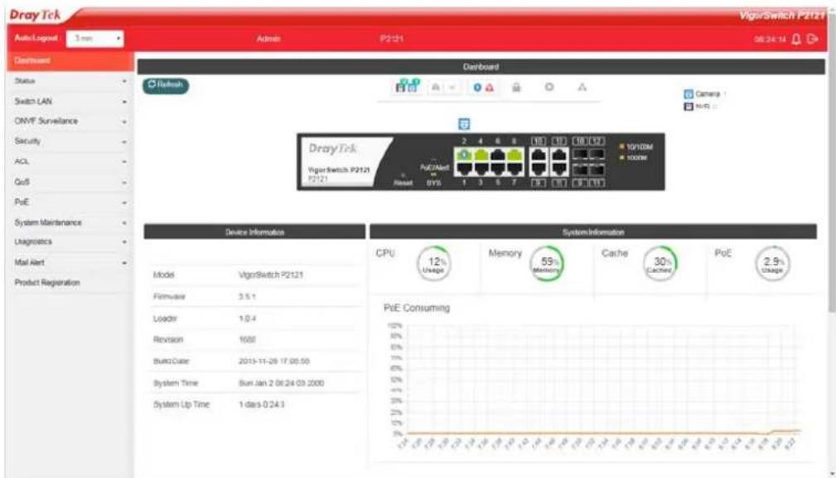Open Product Registration in sidebar

coord(70,283)
